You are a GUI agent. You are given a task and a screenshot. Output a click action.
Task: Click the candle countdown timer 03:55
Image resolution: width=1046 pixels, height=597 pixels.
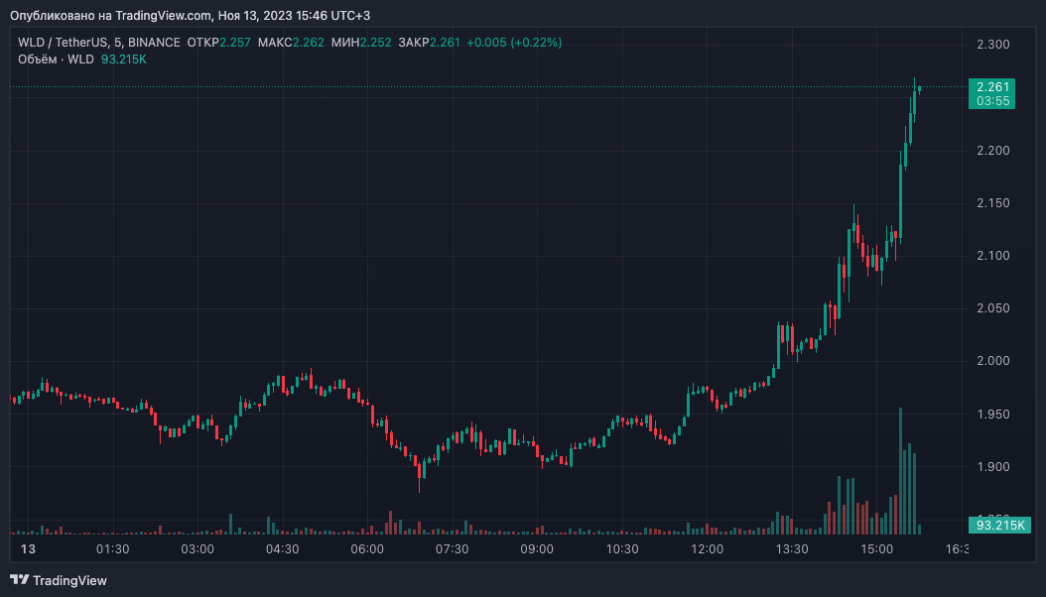pyautogui.click(x=992, y=101)
